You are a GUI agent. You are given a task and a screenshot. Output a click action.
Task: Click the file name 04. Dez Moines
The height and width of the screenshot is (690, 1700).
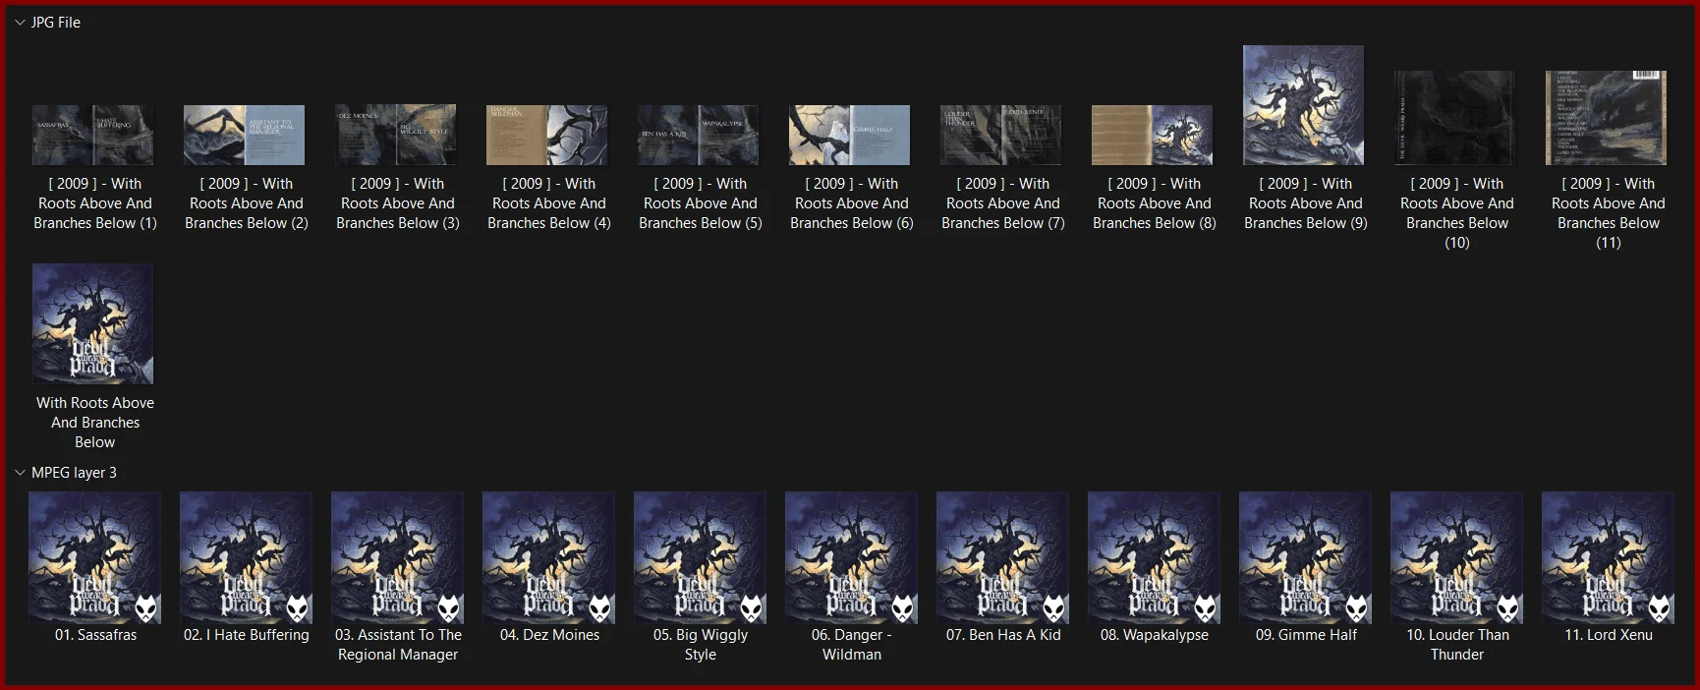pos(549,635)
